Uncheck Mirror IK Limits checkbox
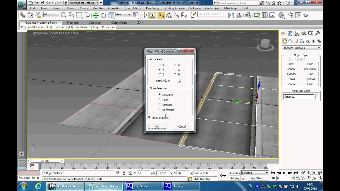 coord(149,118)
